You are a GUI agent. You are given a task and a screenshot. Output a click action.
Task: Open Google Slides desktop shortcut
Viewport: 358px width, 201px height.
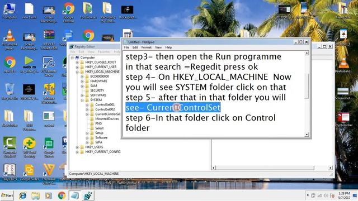click(29, 173)
